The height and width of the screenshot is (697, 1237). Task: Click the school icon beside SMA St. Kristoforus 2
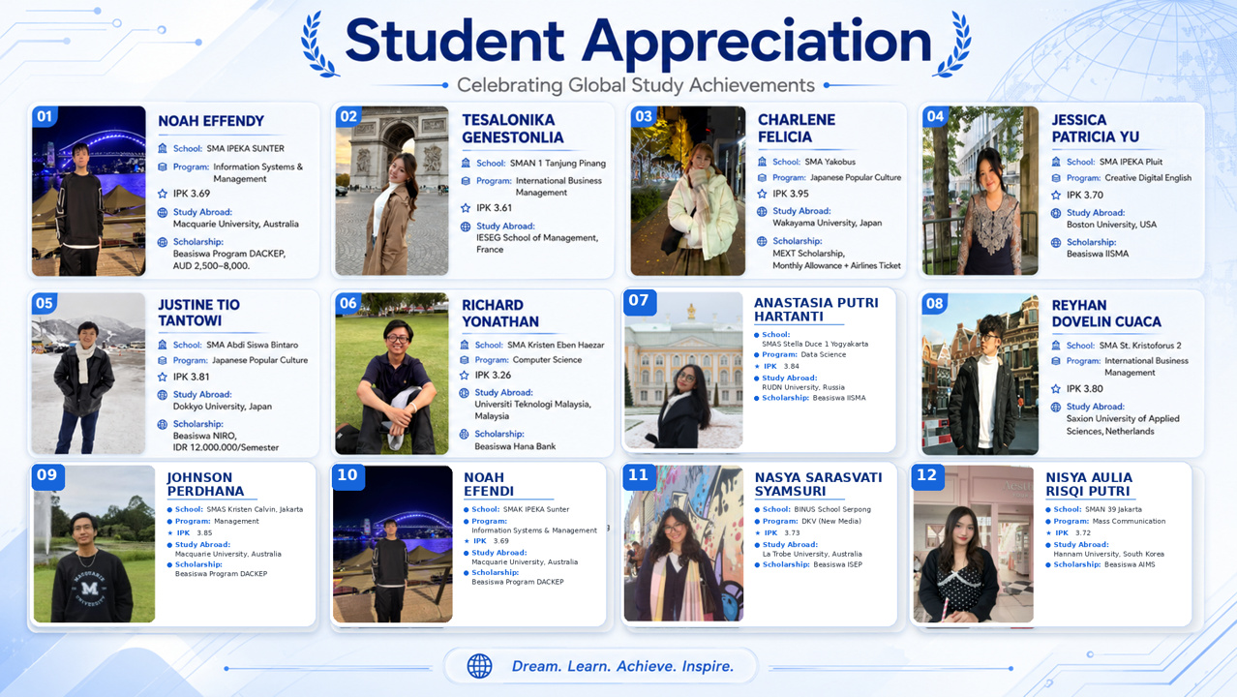tap(1056, 346)
